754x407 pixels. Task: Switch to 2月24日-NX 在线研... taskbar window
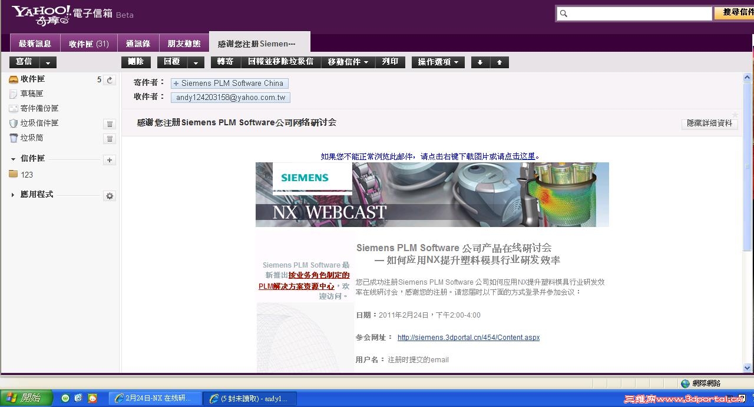click(x=156, y=398)
